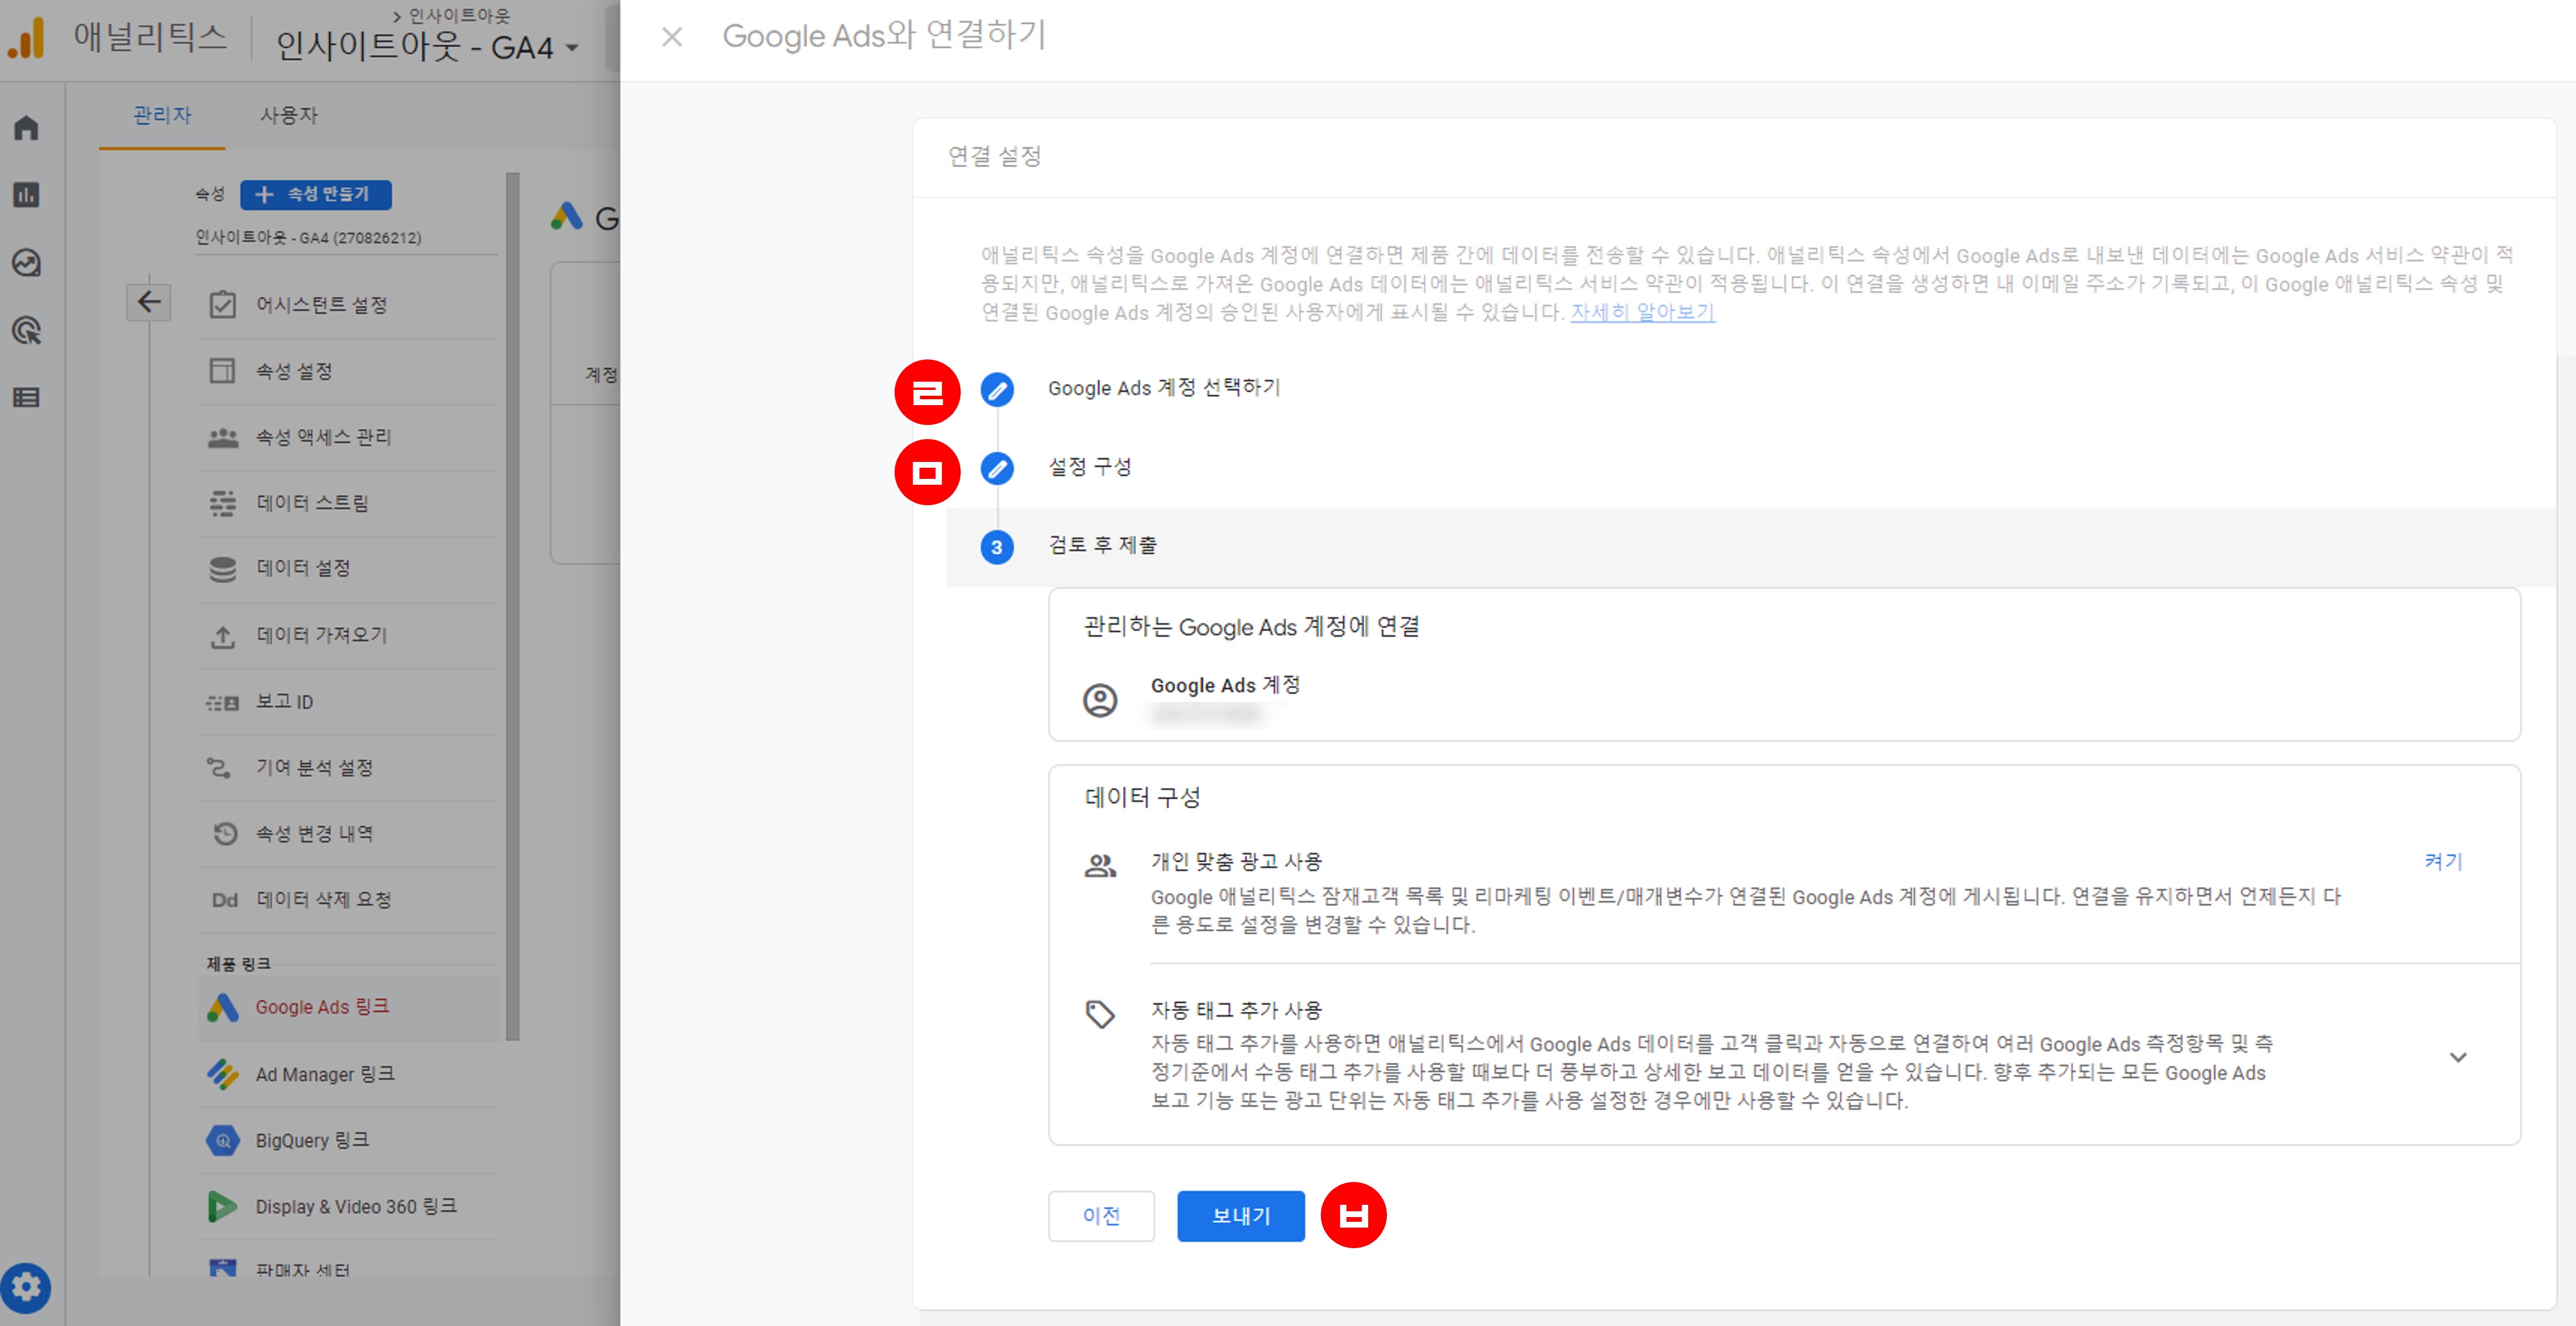Open BigQuery 링크 menu item
Image resolution: width=2576 pixels, height=1326 pixels.
click(348, 1140)
